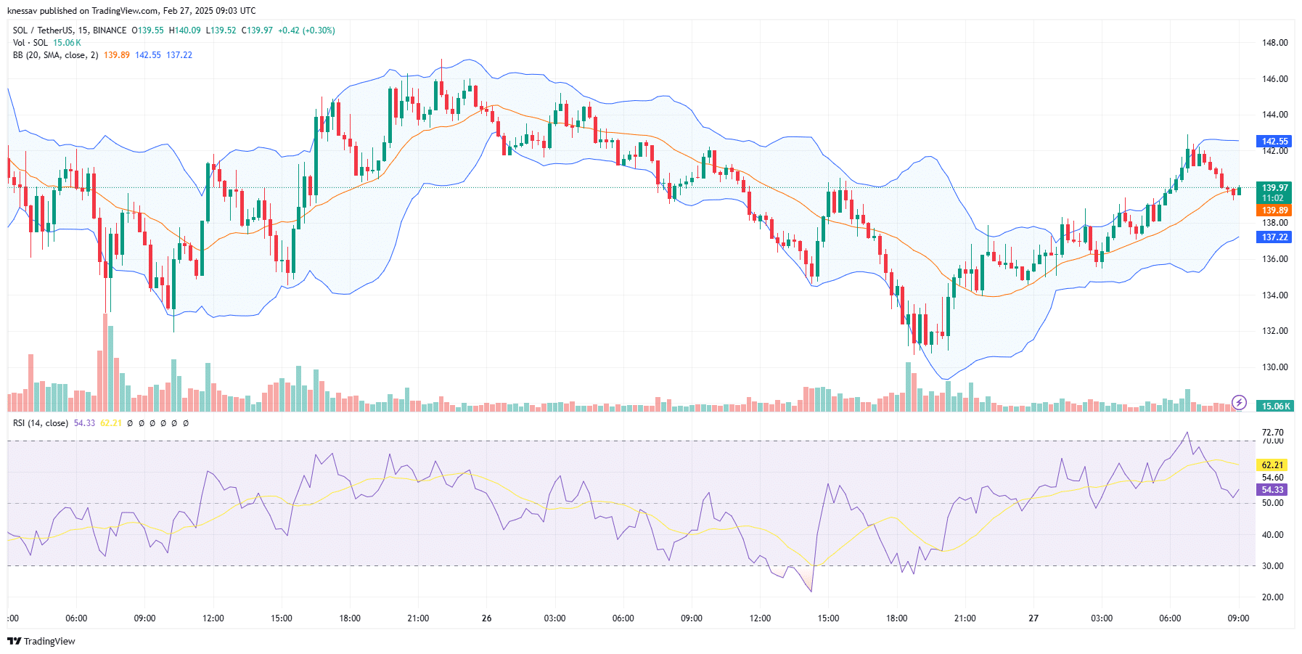Image resolution: width=1302 pixels, height=654 pixels.
Task: Click the yellow 62.21 value in RSI legend
Action: pos(111,423)
